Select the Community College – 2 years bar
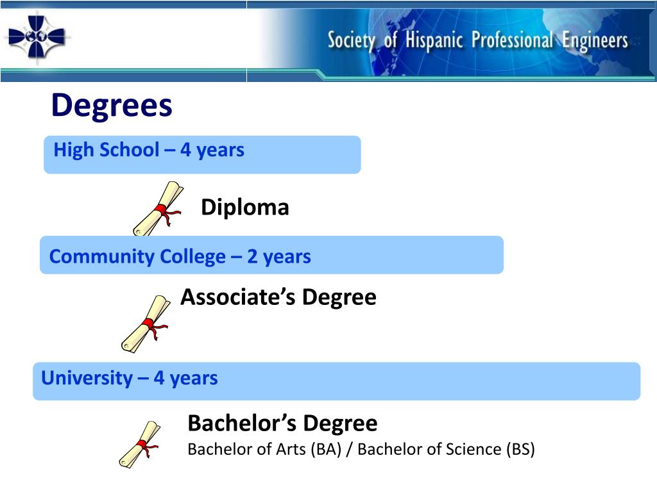Viewport: 657px width, 492px height. point(271,255)
